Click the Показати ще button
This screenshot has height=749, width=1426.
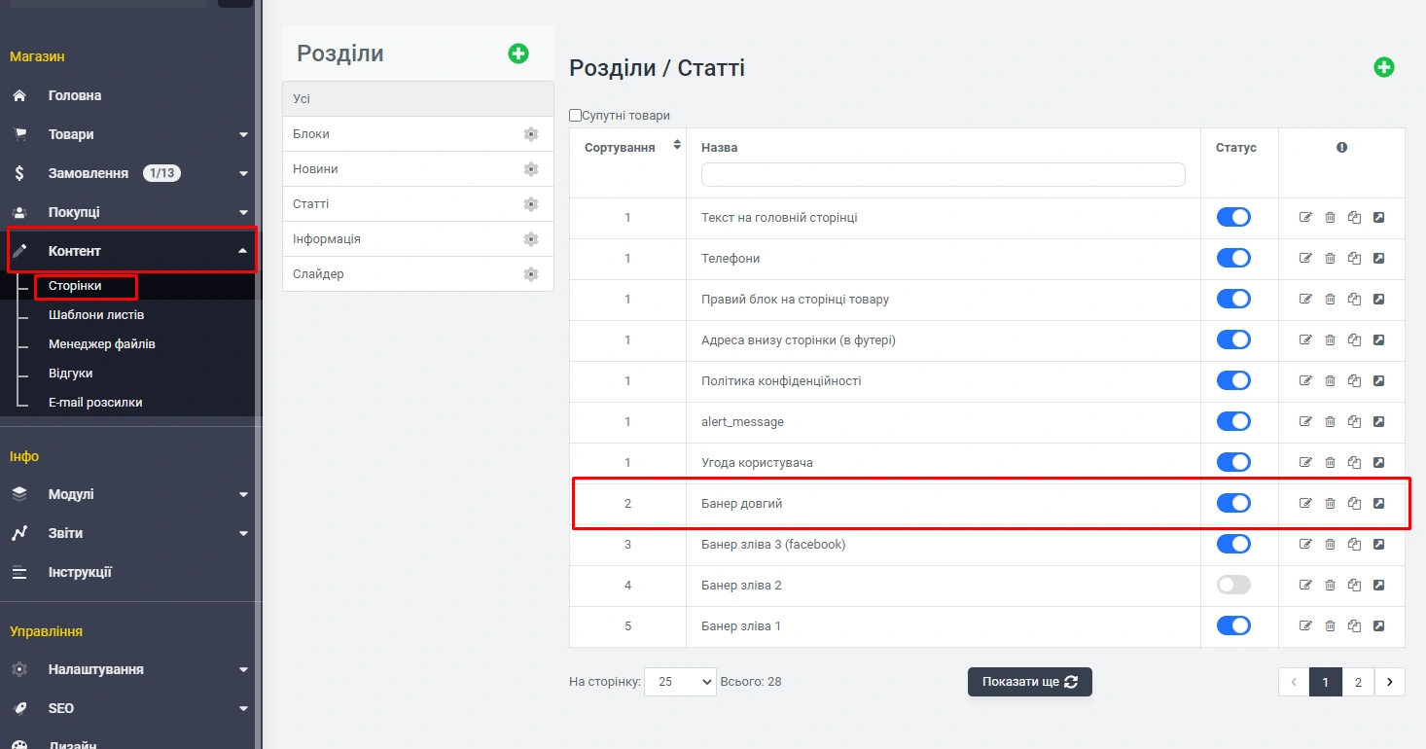pyautogui.click(x=1029, y=682)
